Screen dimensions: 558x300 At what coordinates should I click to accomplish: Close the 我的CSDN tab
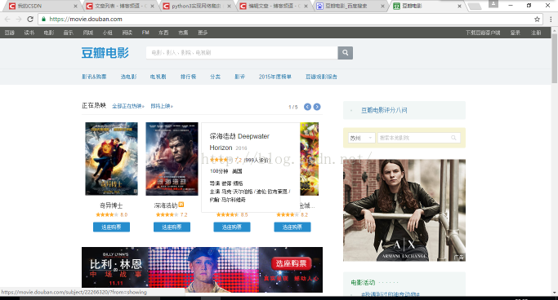pyautogui.click(x=75, y=6)
